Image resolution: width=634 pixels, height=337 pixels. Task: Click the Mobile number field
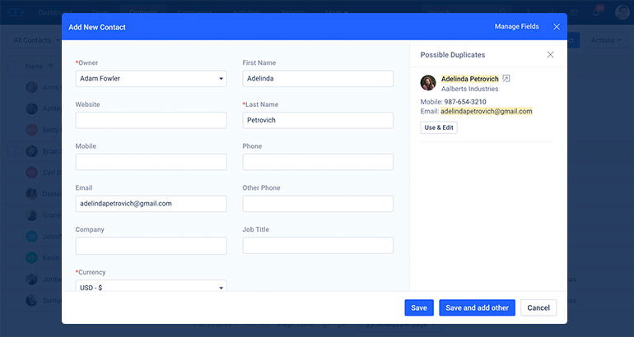point(151,162)
